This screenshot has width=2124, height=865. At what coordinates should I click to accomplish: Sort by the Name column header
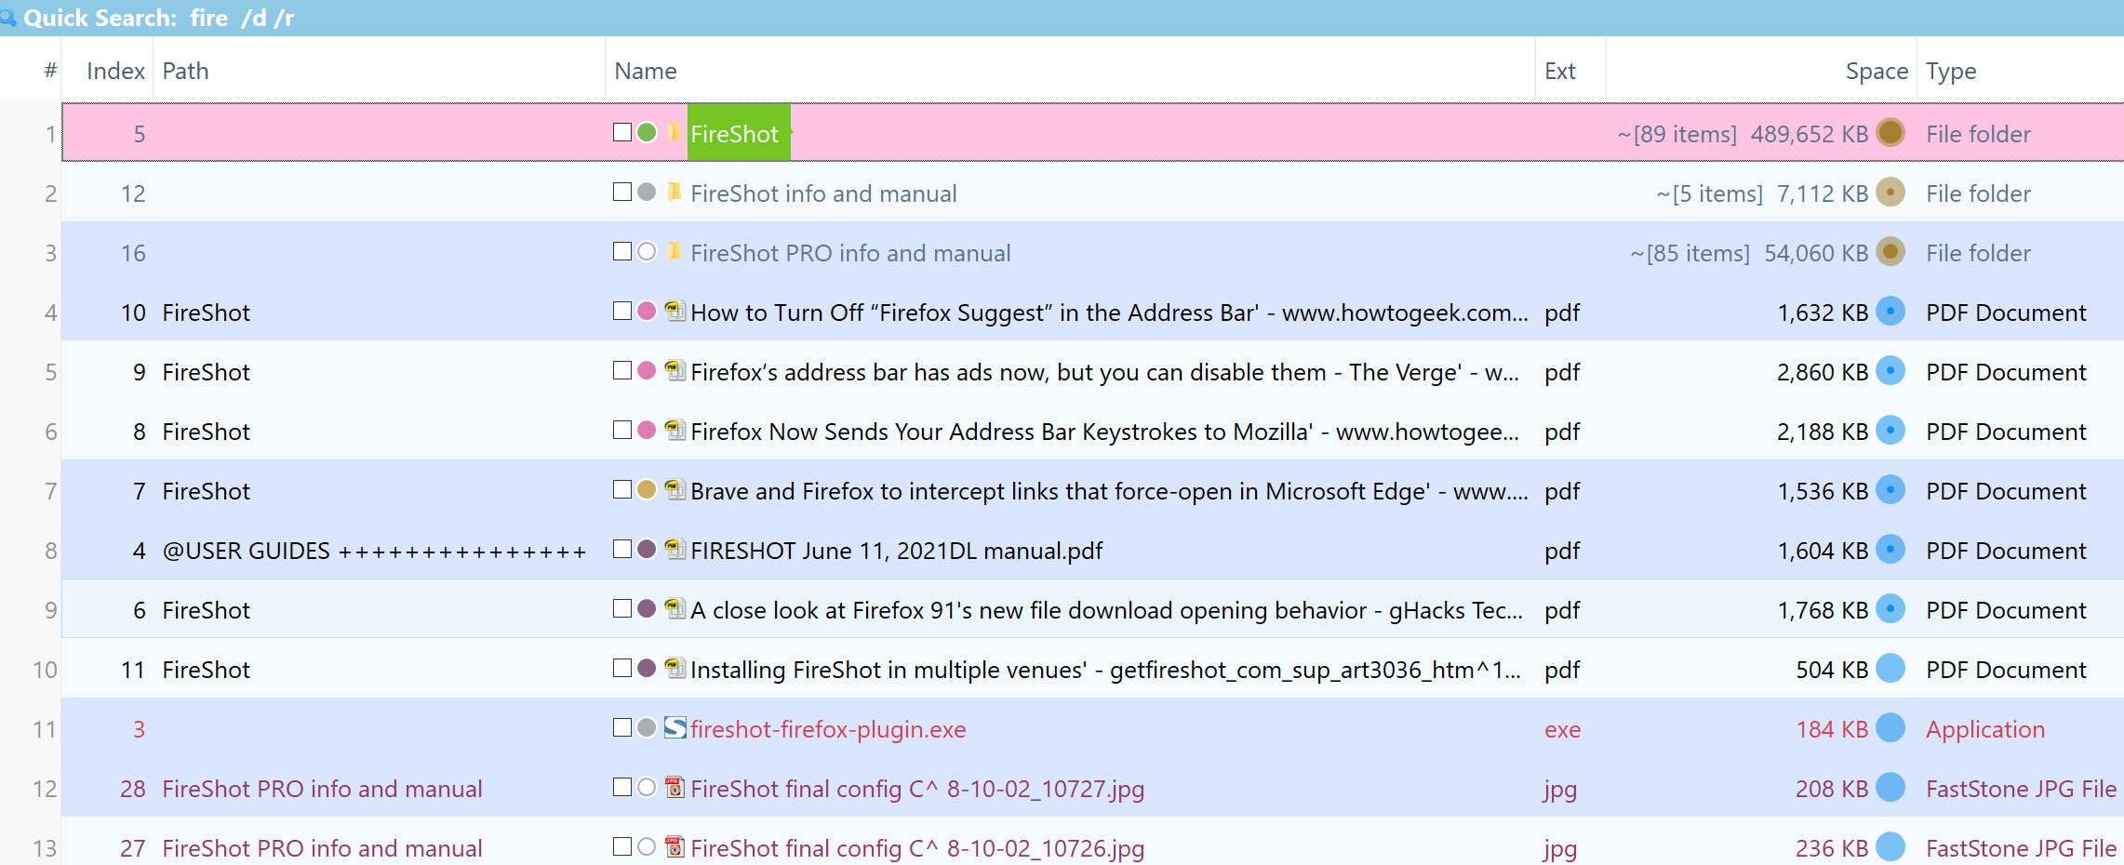(x=646, y=71)
